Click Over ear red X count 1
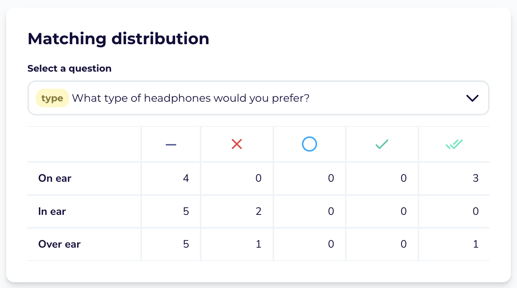 [259, 244]
